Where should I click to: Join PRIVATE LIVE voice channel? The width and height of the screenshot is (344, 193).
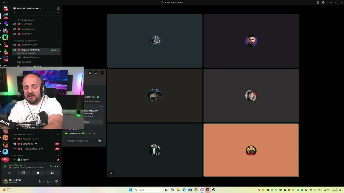[x=36, y=45]
